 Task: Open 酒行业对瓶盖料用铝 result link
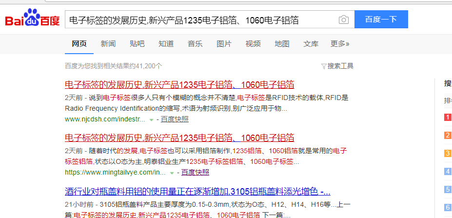(197, 191)
